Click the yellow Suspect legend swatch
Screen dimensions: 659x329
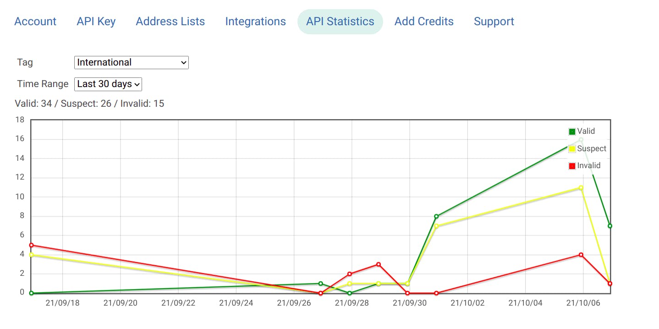572,149
